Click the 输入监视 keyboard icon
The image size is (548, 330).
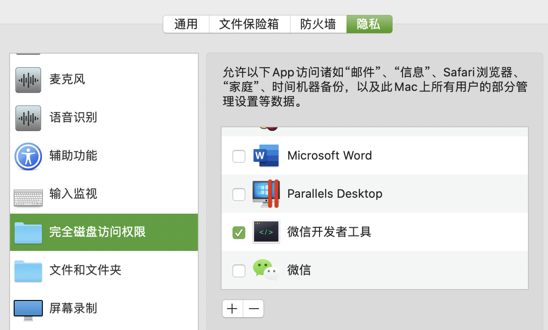pos(28,198)
